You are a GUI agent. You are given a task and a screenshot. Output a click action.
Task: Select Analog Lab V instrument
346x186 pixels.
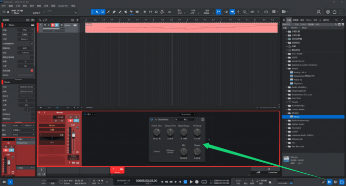(300, 72)
